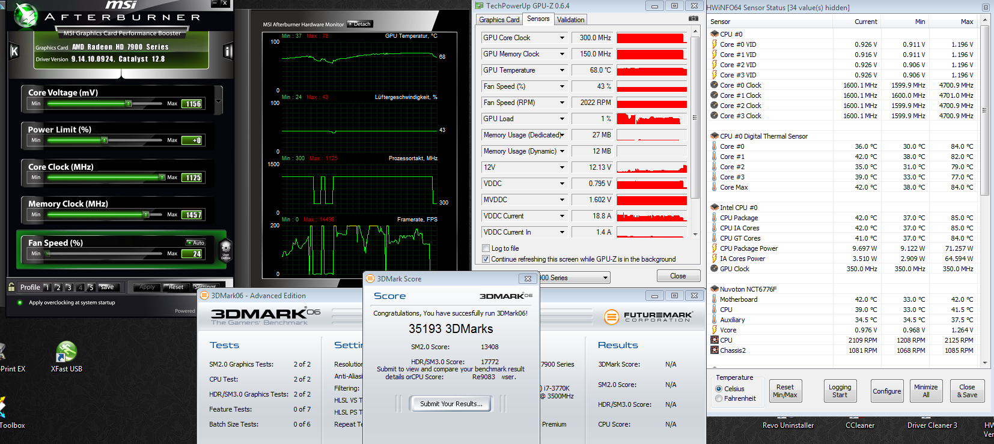
Task: Click the Core Clock value field 1125
Action: pos(192,178)
